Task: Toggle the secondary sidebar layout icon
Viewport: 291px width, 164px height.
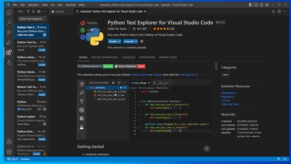Action: [261, 5]
